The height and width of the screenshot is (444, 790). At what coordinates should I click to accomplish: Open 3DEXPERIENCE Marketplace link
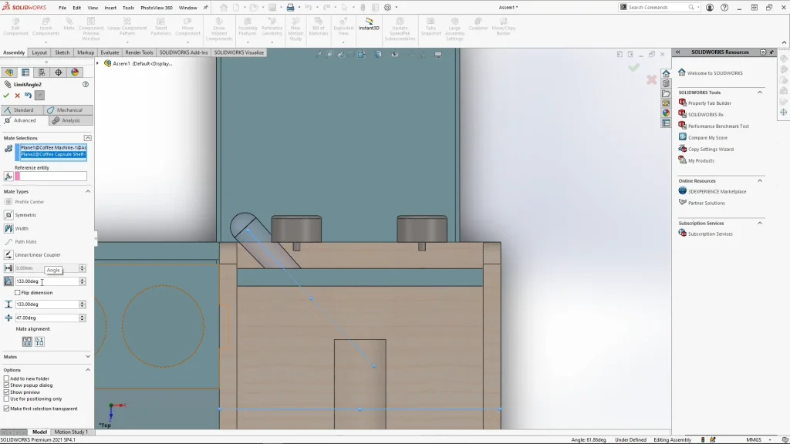pos(717,191)
